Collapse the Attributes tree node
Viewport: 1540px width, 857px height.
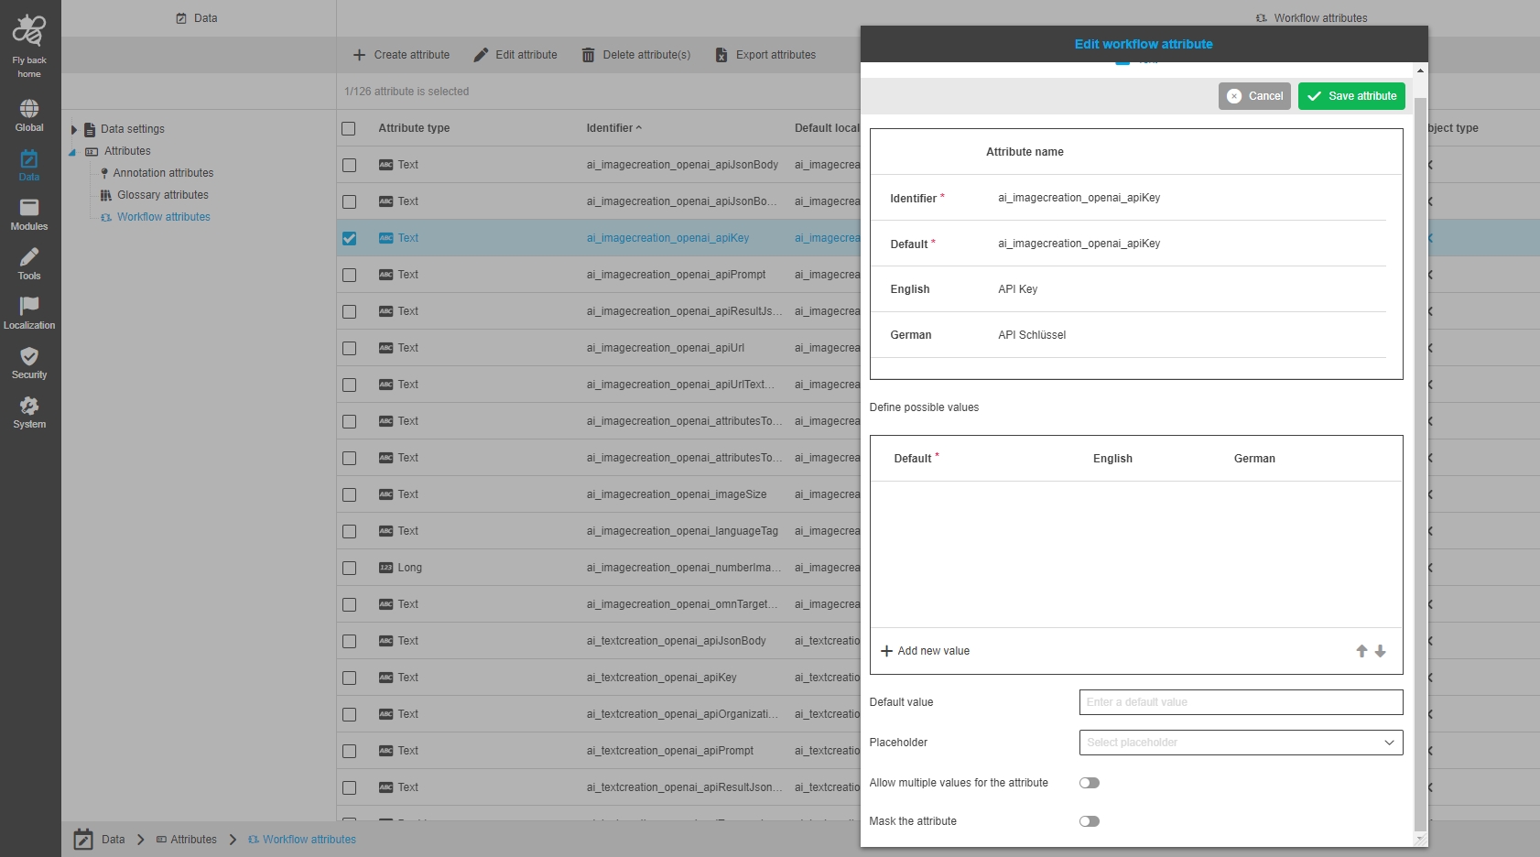coord(72,152)
